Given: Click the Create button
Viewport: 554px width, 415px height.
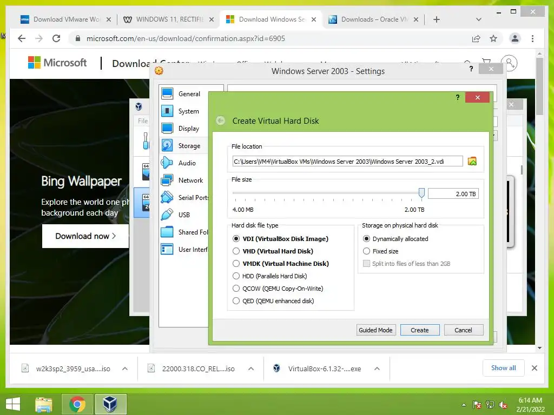Looking at the screenshot, I should [420, 330].
